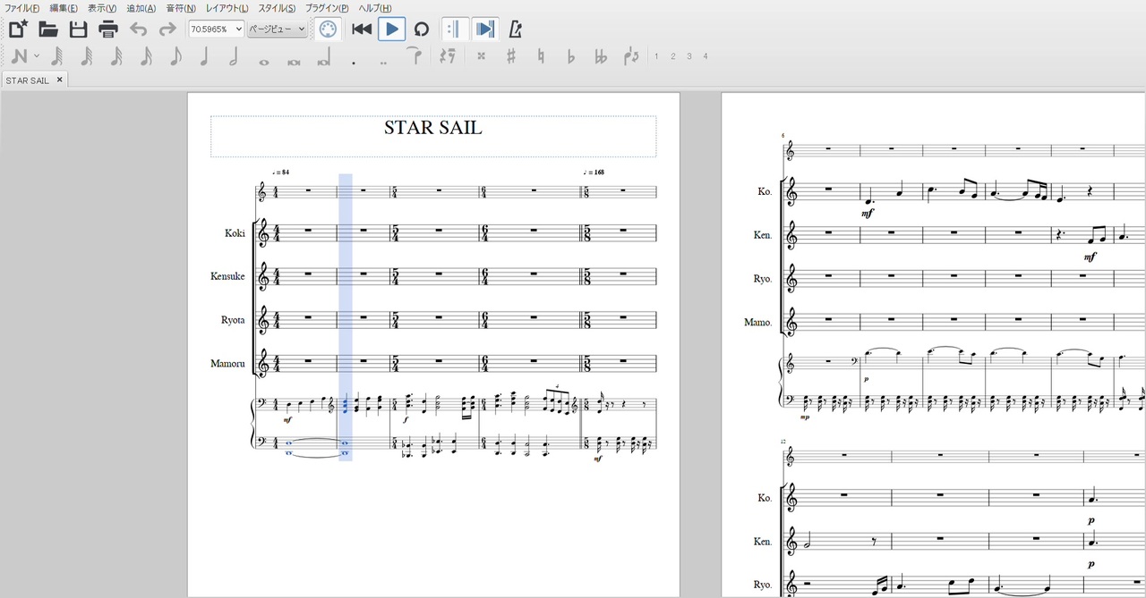The width and height of the screenshot is (1146, 598).
Task: Select the tempo marking = 84
Action: (x=280, y=172)
